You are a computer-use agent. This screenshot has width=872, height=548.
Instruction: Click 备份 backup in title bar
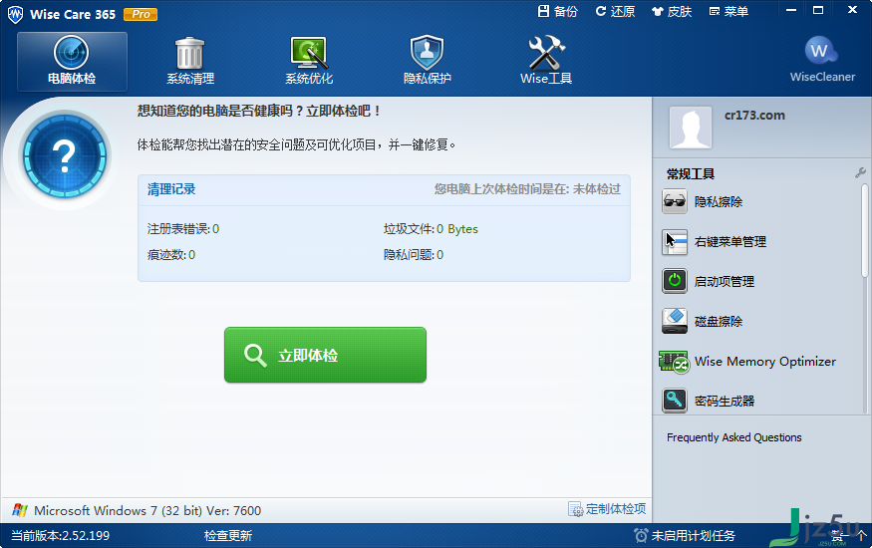558,11
